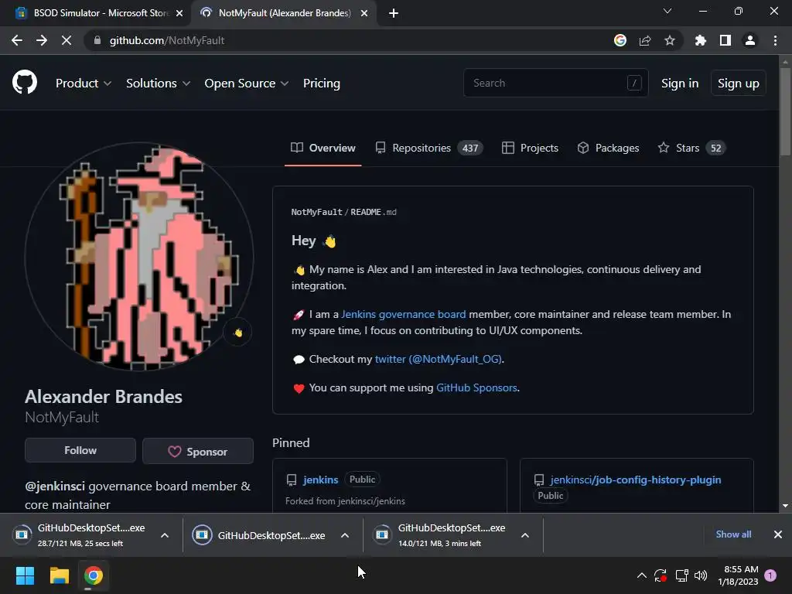Screen dimensions: 792x594
Task: Close the downloads bar
Action: 778,534
